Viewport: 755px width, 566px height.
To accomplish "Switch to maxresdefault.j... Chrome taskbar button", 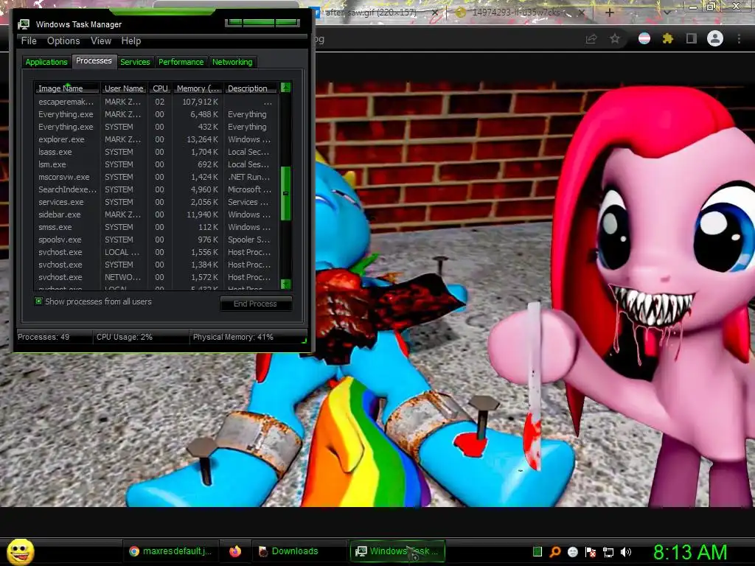I will click(171, 551).
